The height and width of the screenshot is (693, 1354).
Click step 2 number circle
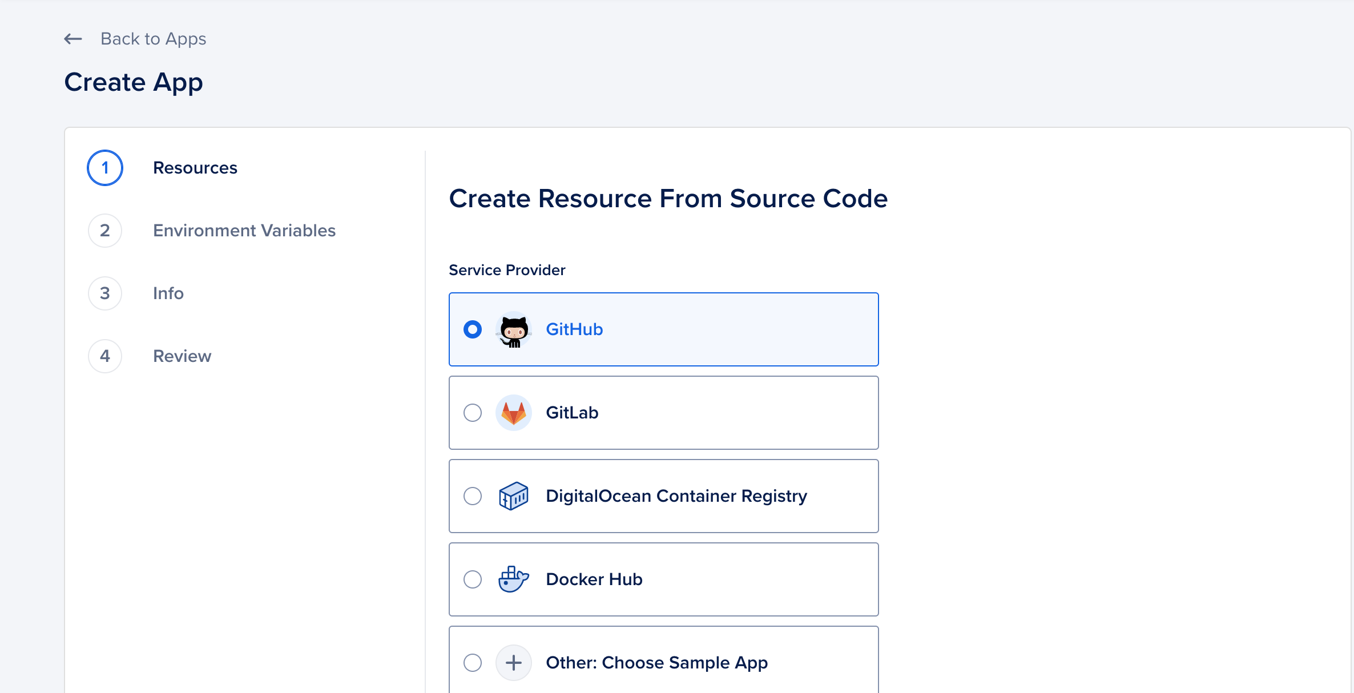(105, 231)
